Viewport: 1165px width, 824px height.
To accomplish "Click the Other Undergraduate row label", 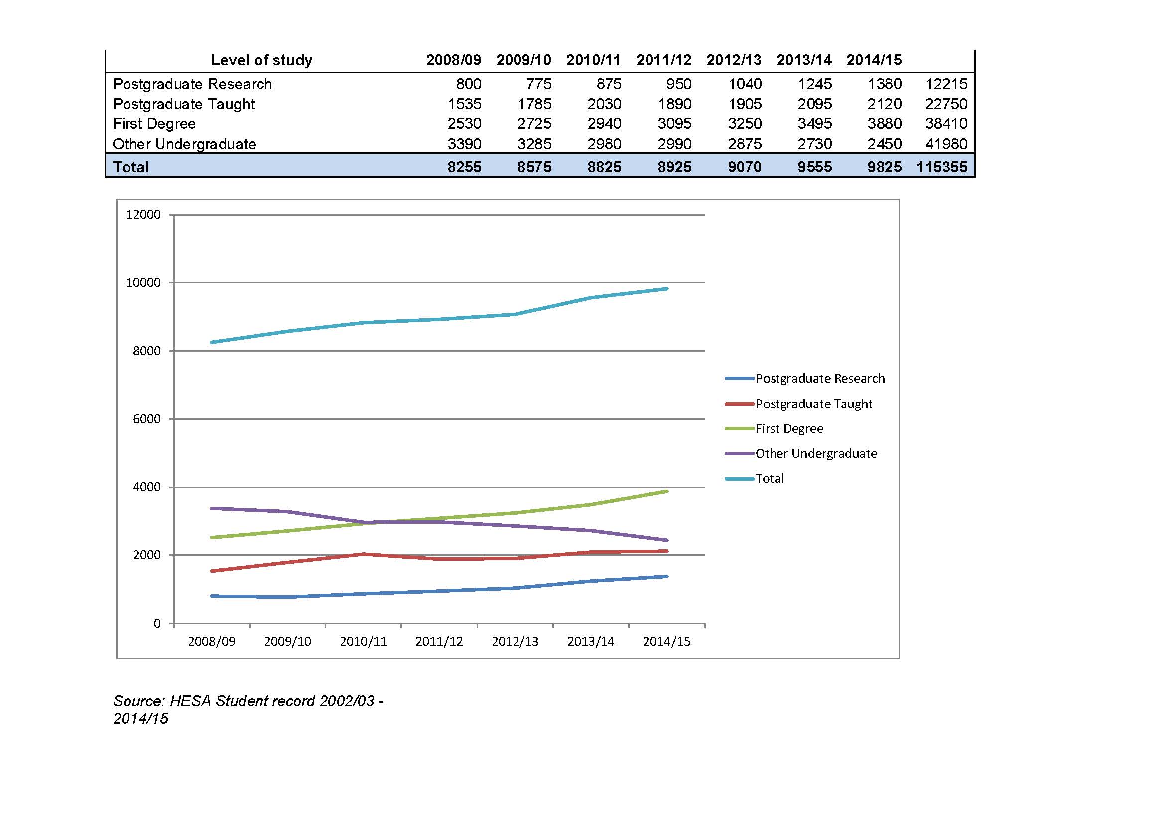I will (x=184, y=144).
